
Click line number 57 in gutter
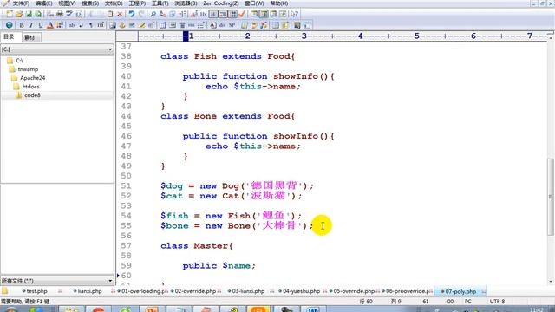pyautogui.click(x=126, y=246)
